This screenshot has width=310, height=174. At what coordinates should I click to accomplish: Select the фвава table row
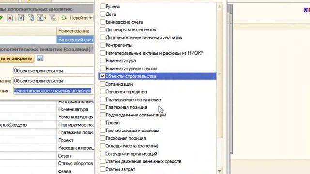pos(47,171)
